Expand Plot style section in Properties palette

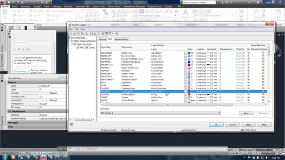coord(37,123)
